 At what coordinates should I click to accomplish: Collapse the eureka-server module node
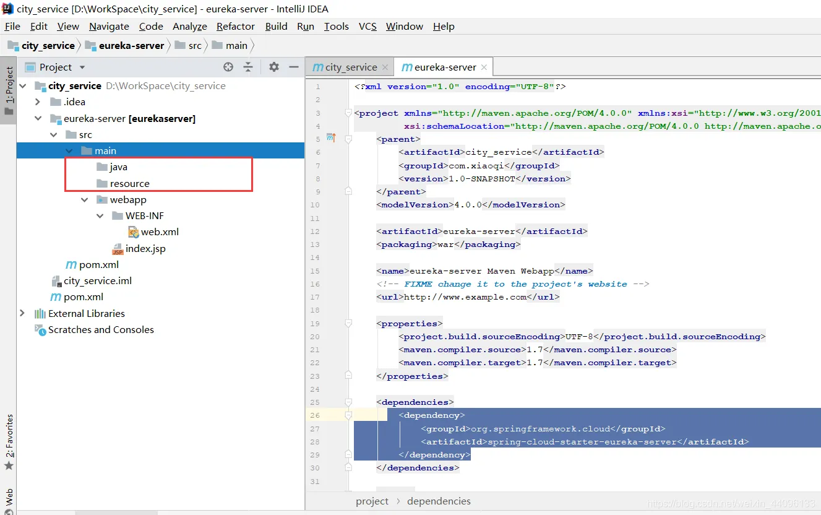(x=38, y=118)
